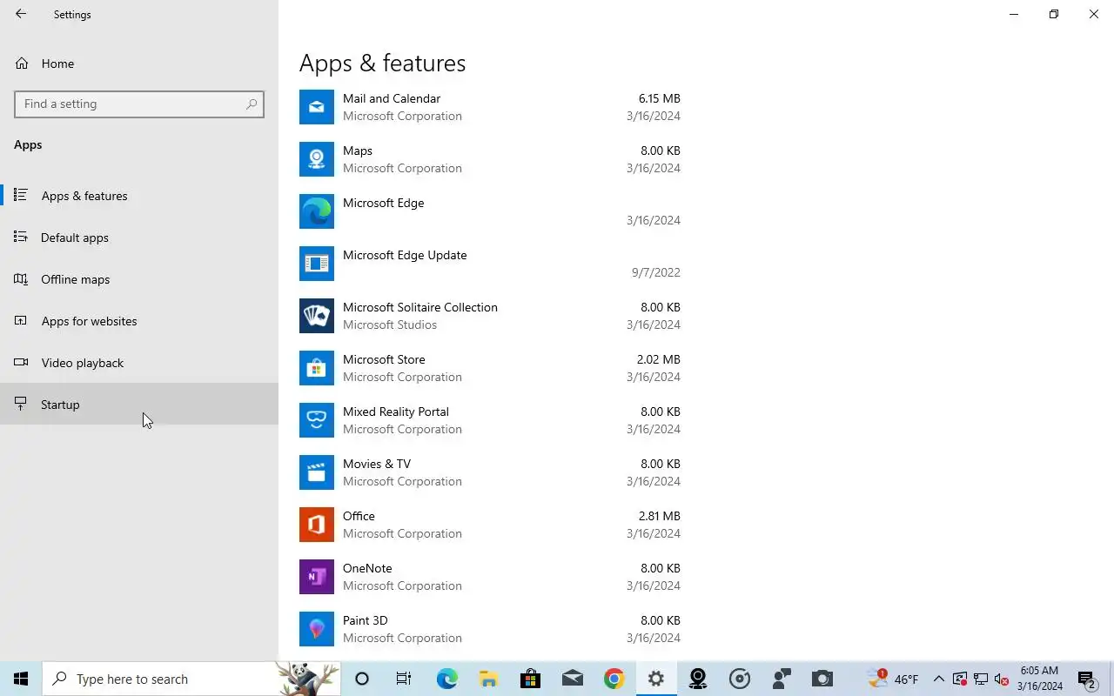Click the Settings gear on taskbar

[656, 679]
